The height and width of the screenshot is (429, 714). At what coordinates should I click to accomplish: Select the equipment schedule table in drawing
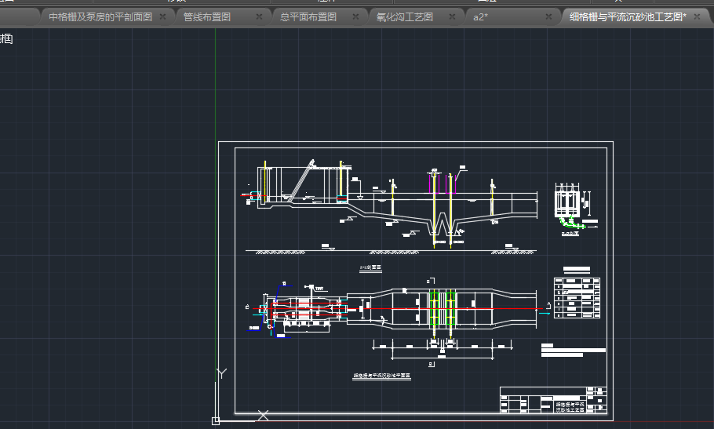coord(577,298)
